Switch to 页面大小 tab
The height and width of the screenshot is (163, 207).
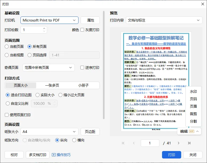pos(21,85)
